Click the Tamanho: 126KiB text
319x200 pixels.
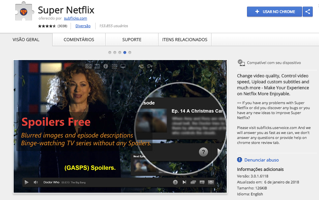252,188
